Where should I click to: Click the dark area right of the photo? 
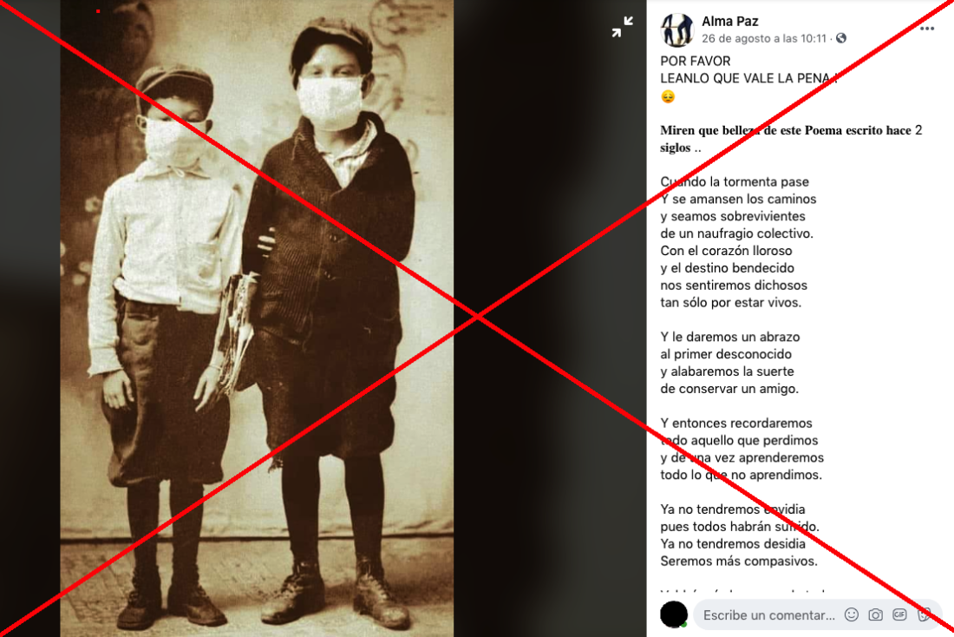550,318
